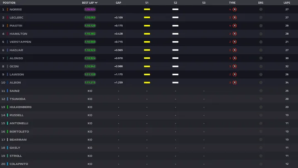Select the tyre icon in Albon's row
298x168 pixels.
click(x=235, y=82)
